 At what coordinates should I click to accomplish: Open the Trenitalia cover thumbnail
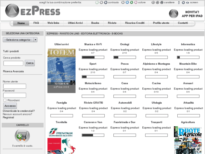(x=61, y=140)
